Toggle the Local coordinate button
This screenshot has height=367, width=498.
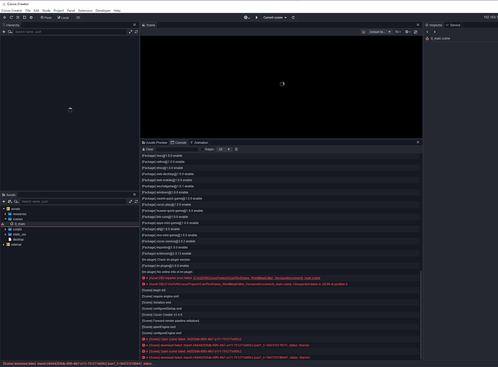(x=63, y=17)
